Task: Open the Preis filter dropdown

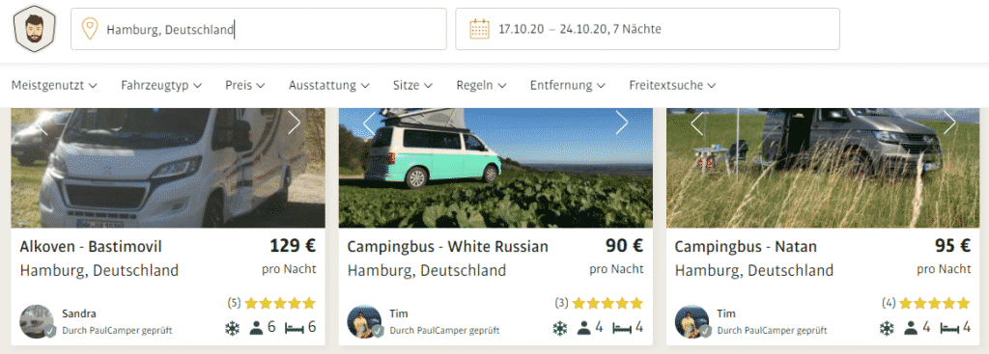Action: (x=244, y=85)
